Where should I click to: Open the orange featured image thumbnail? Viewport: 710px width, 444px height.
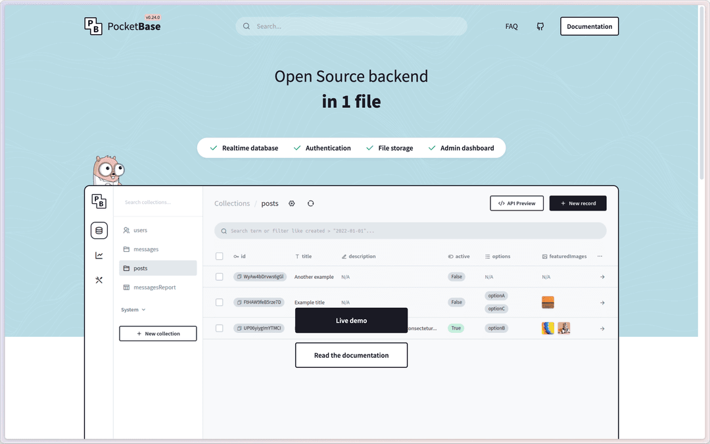548,303
